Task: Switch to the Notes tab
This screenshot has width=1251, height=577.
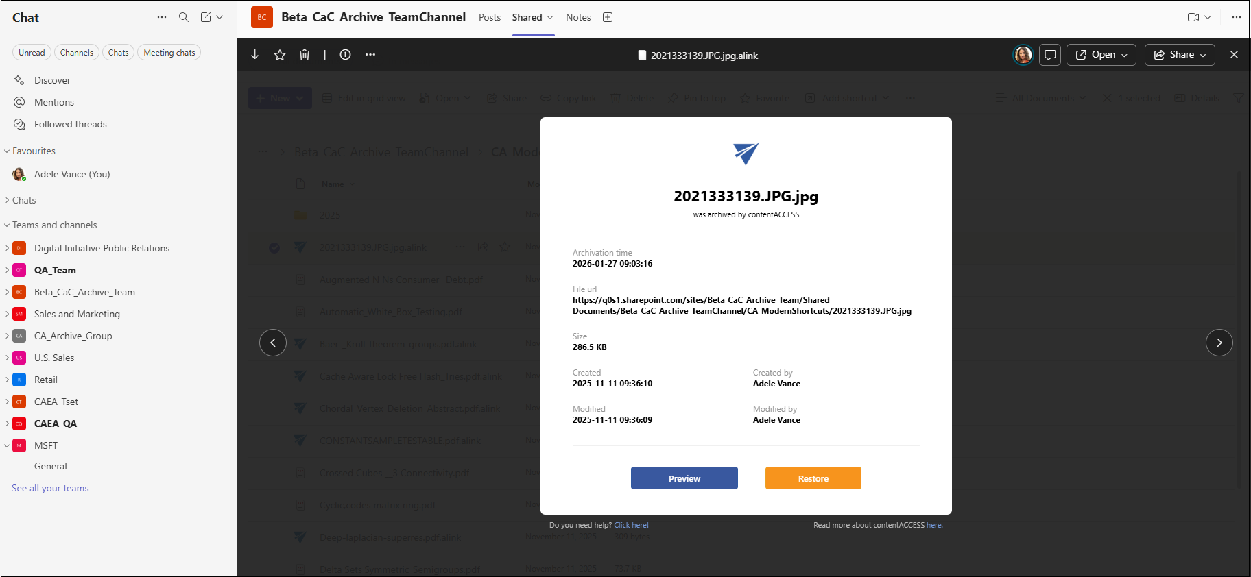Action: pyautogui.click(x=578, y=17)
